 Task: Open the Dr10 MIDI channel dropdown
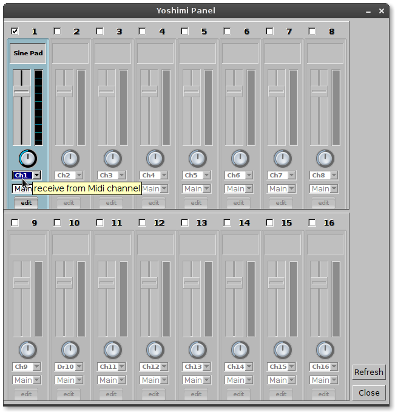pos(69,366)
